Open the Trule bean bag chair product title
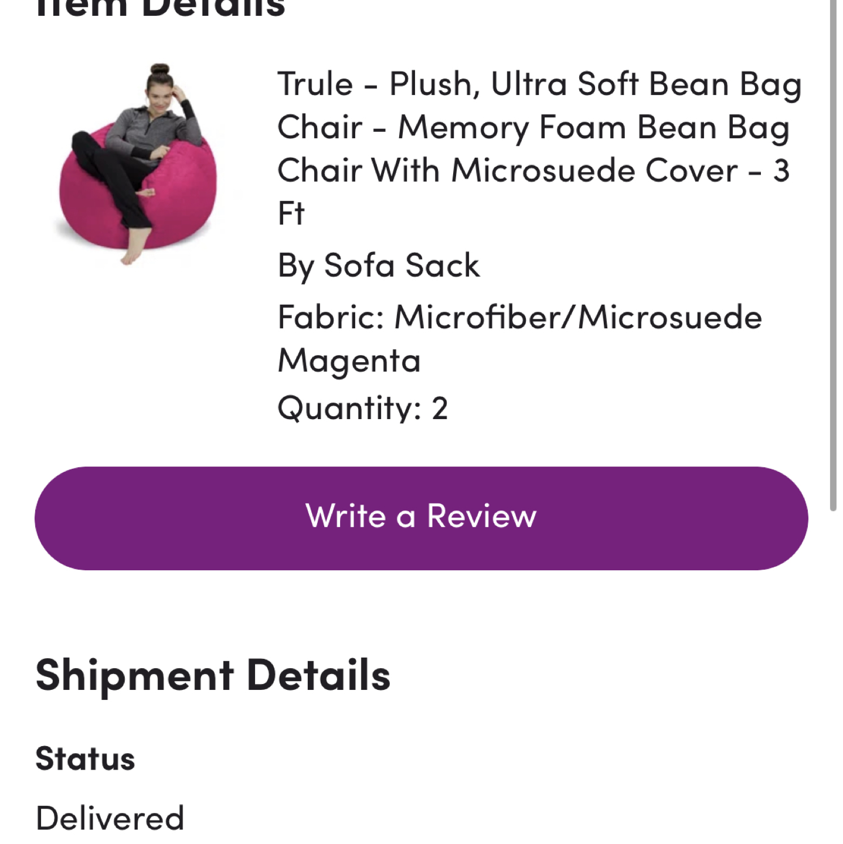The width and height of the screenshot is (843, 844). pyautogui.click(x=539, y=148)
